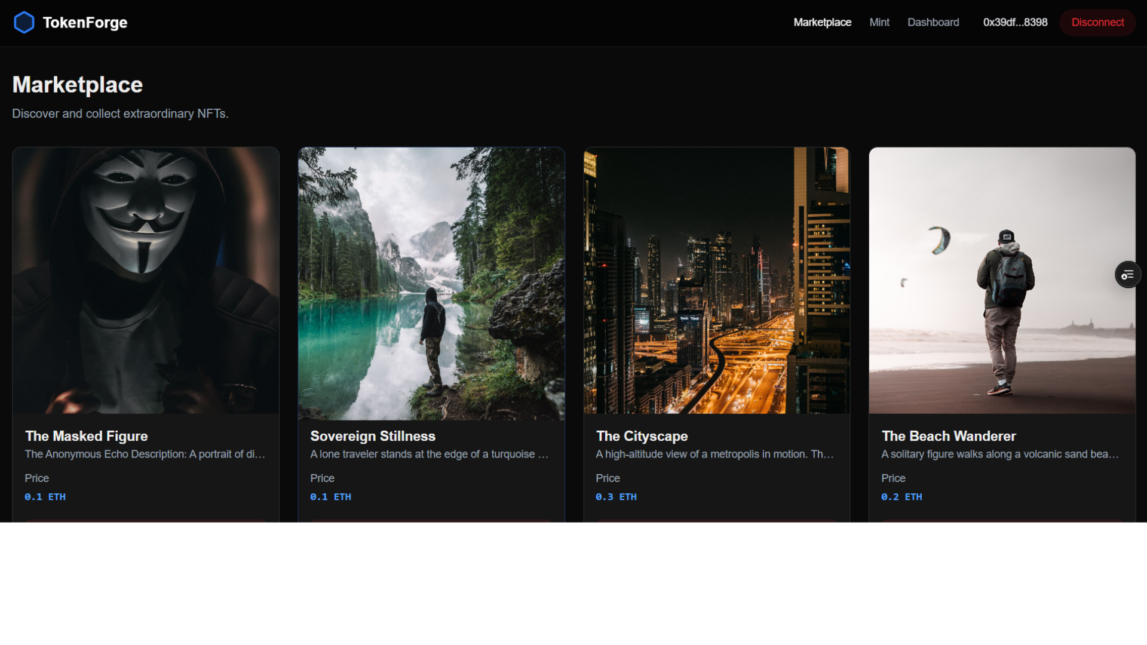Screen dimensions: 1147x645
Task: Open the floating filter settings icon
Action: click(1127, 275)
